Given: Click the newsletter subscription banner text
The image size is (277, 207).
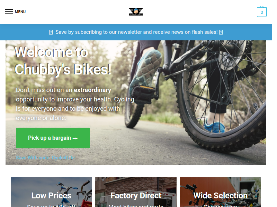Looking at the screenshot, I should 136,32.
